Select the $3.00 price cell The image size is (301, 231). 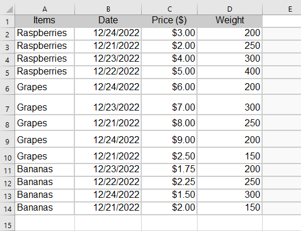170,34
